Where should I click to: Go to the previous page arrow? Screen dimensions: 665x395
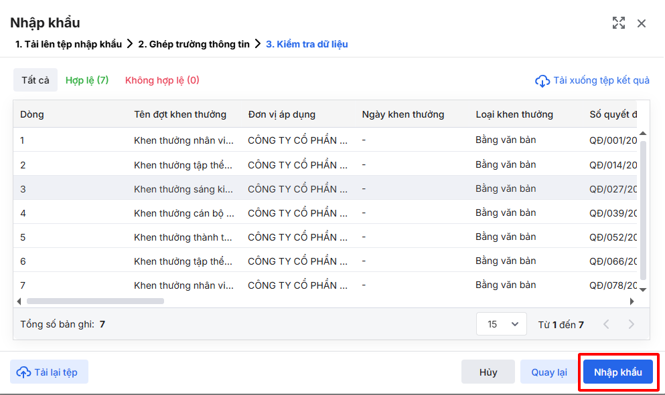click(x=607, y=325)
